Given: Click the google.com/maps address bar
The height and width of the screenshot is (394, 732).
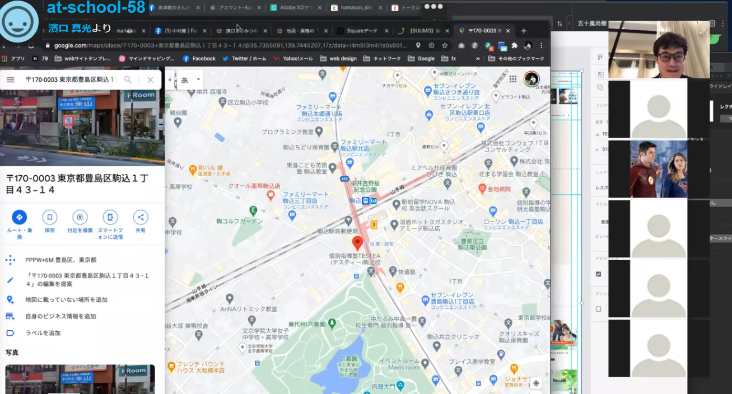Looking at the screenshot, I should coord(230,45).
